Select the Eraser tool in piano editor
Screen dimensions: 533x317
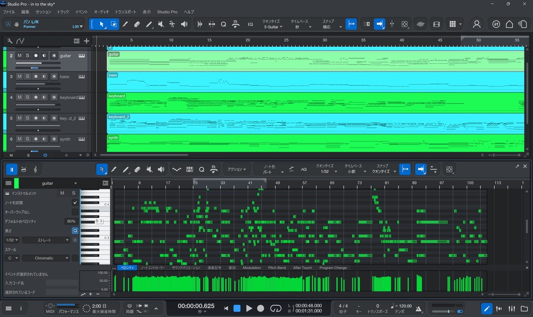pyautogui.click(x=137, y=169)
